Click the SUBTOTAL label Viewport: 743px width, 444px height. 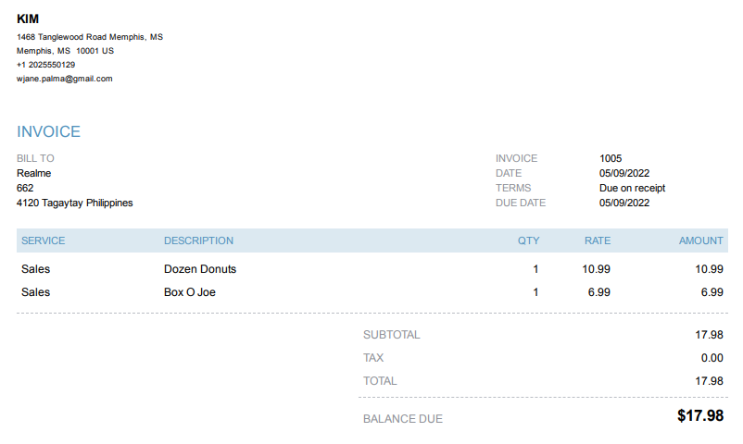tap(391, 335)
